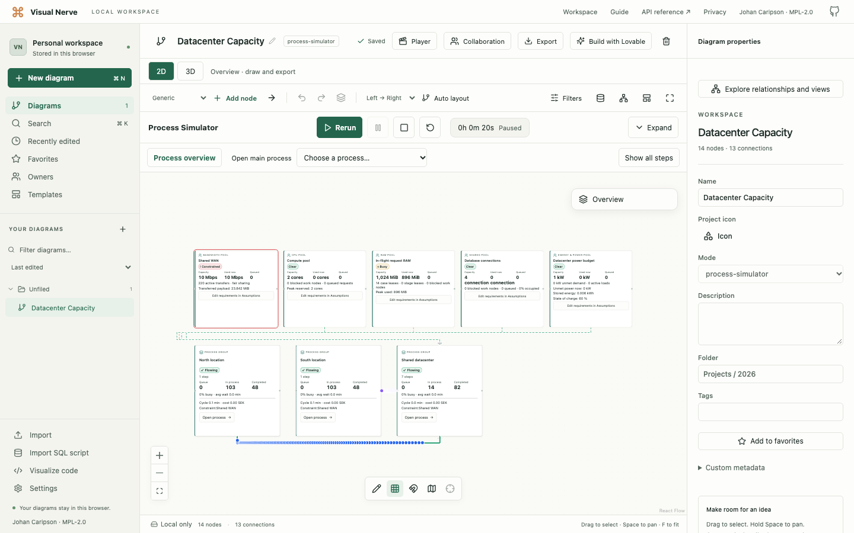Viewport: 854px width, 533px height.
Task: Switch to the 2D view
Action: click(x=161, y=71)
